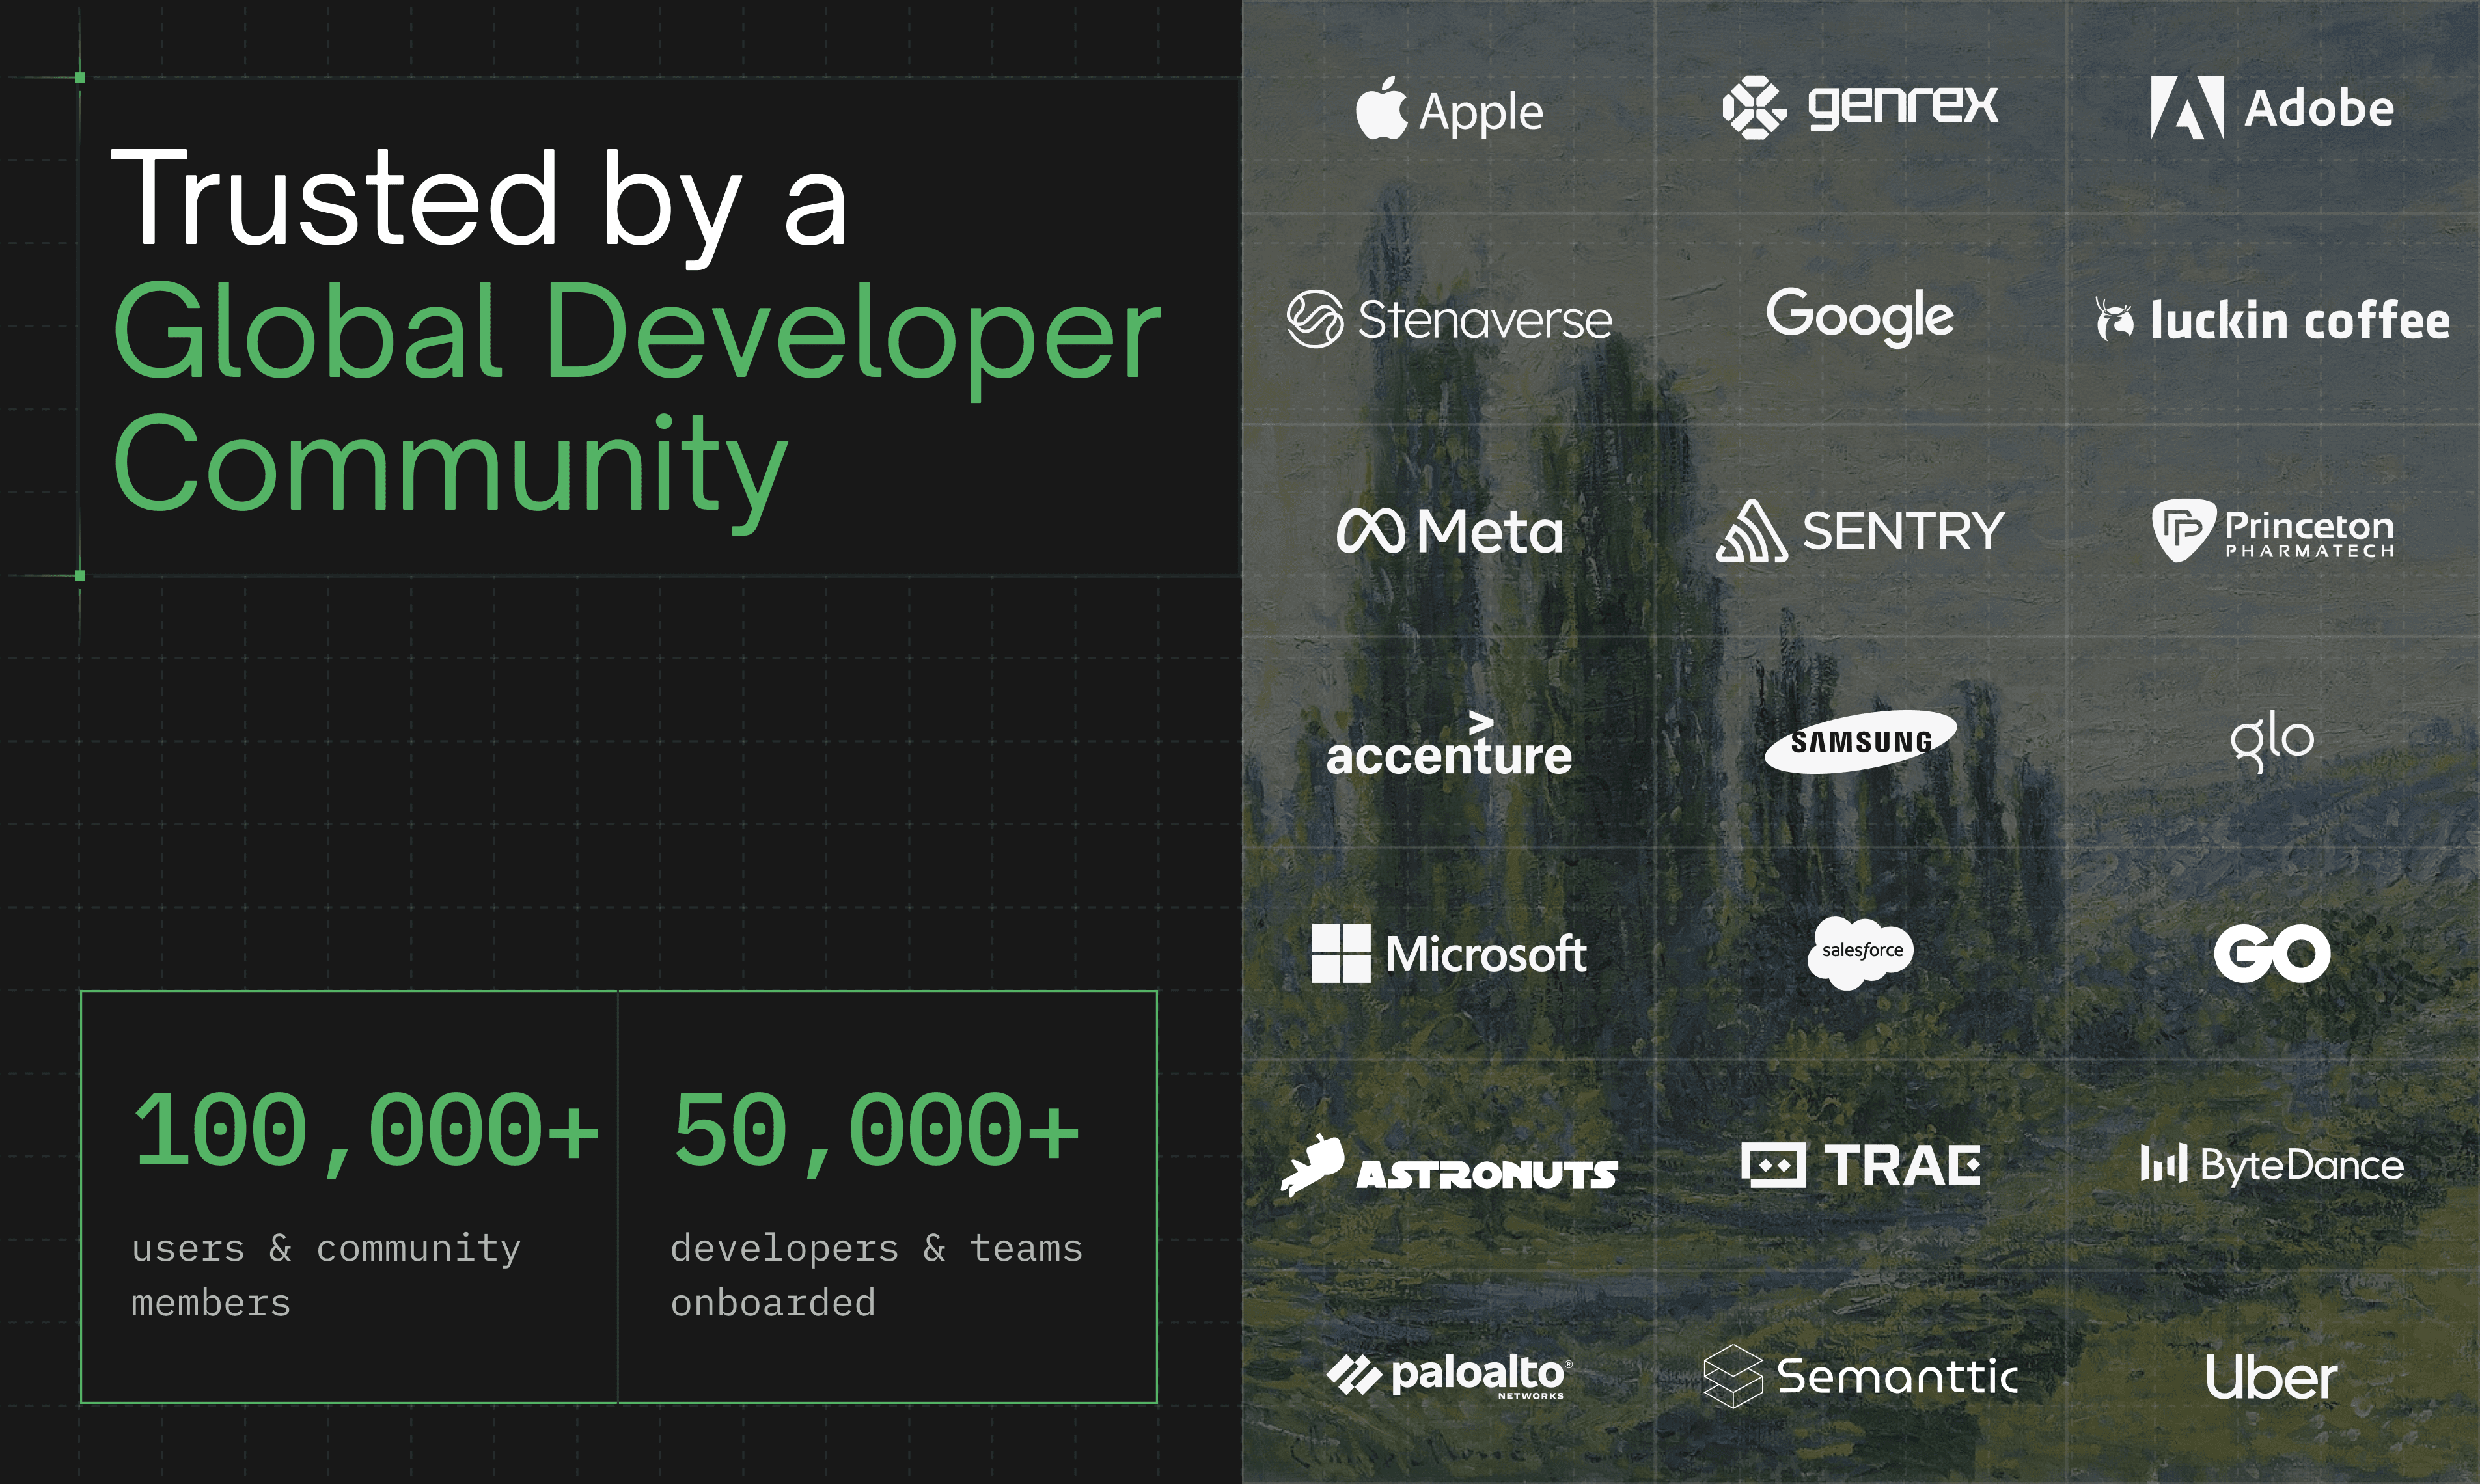Image resolution: width=2480 pixels, height=1484 pixels.
Task: Click the Meta logo
Action: (1449, 531)
